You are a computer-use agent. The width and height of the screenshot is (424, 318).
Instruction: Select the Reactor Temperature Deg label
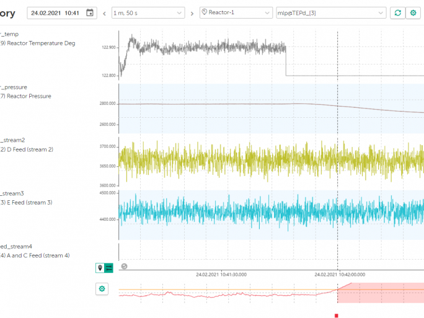pyautogui.click(x=41, y=43)
